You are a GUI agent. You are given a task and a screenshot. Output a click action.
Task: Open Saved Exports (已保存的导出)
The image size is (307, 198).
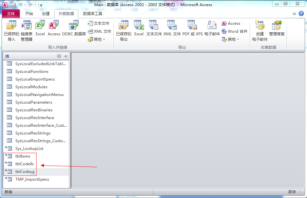click(x=124, y=30)
